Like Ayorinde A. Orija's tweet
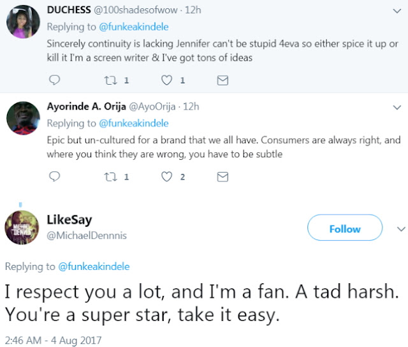Viewport: 408px width, 347px height. (x=168, y=176)
